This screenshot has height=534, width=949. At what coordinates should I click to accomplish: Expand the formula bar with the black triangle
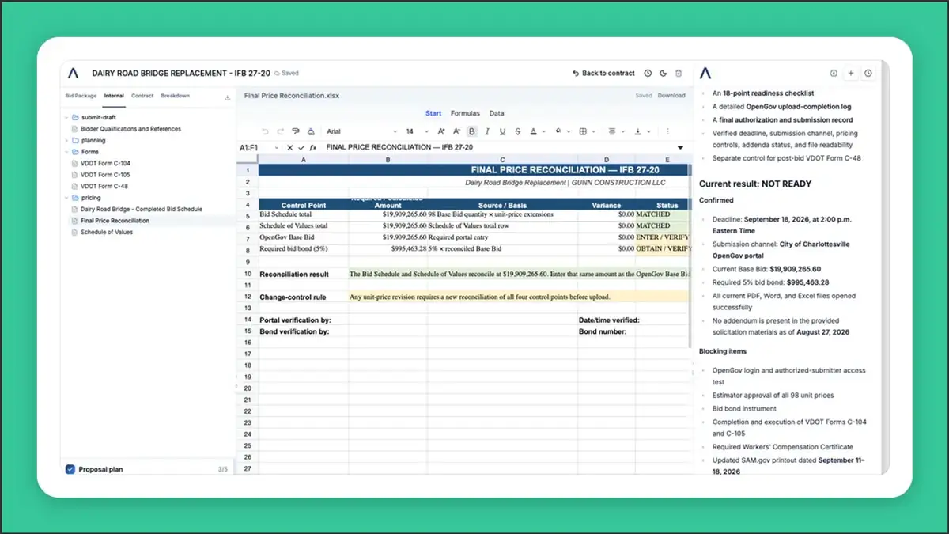click(x=680, y=147)
